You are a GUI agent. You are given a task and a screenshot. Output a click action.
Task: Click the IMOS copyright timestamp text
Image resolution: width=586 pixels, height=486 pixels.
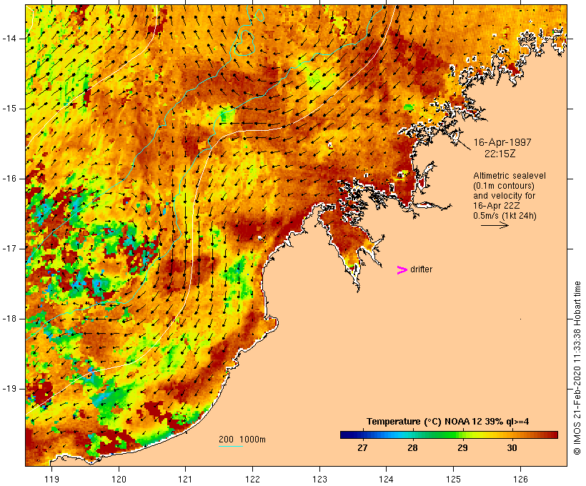coord(577,368)
